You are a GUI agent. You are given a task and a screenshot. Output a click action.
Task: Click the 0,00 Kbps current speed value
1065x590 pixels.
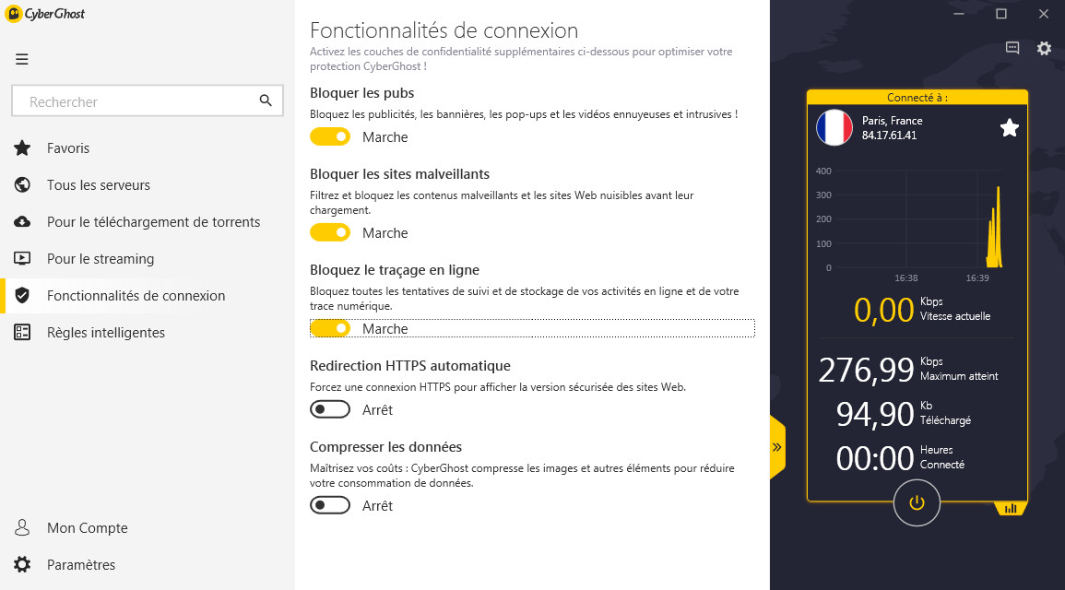[883, 310]
